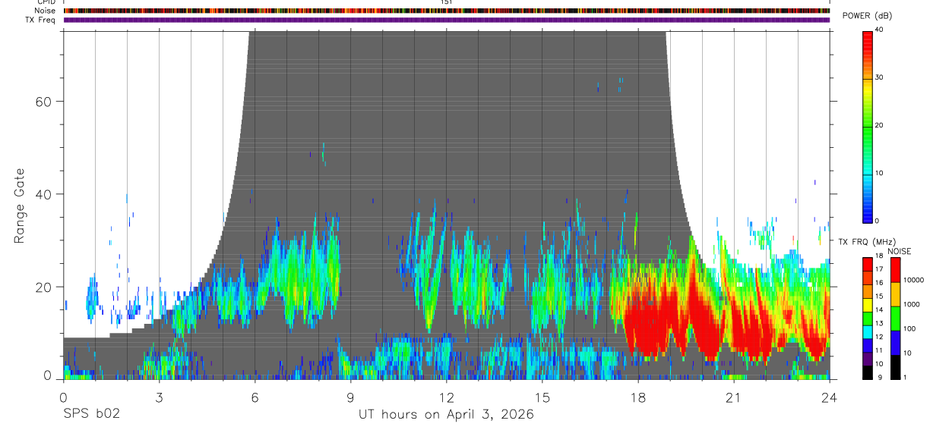Click the 10000 label on NOISE legend
Screen dimensions: 933x430
coord(913,281)
